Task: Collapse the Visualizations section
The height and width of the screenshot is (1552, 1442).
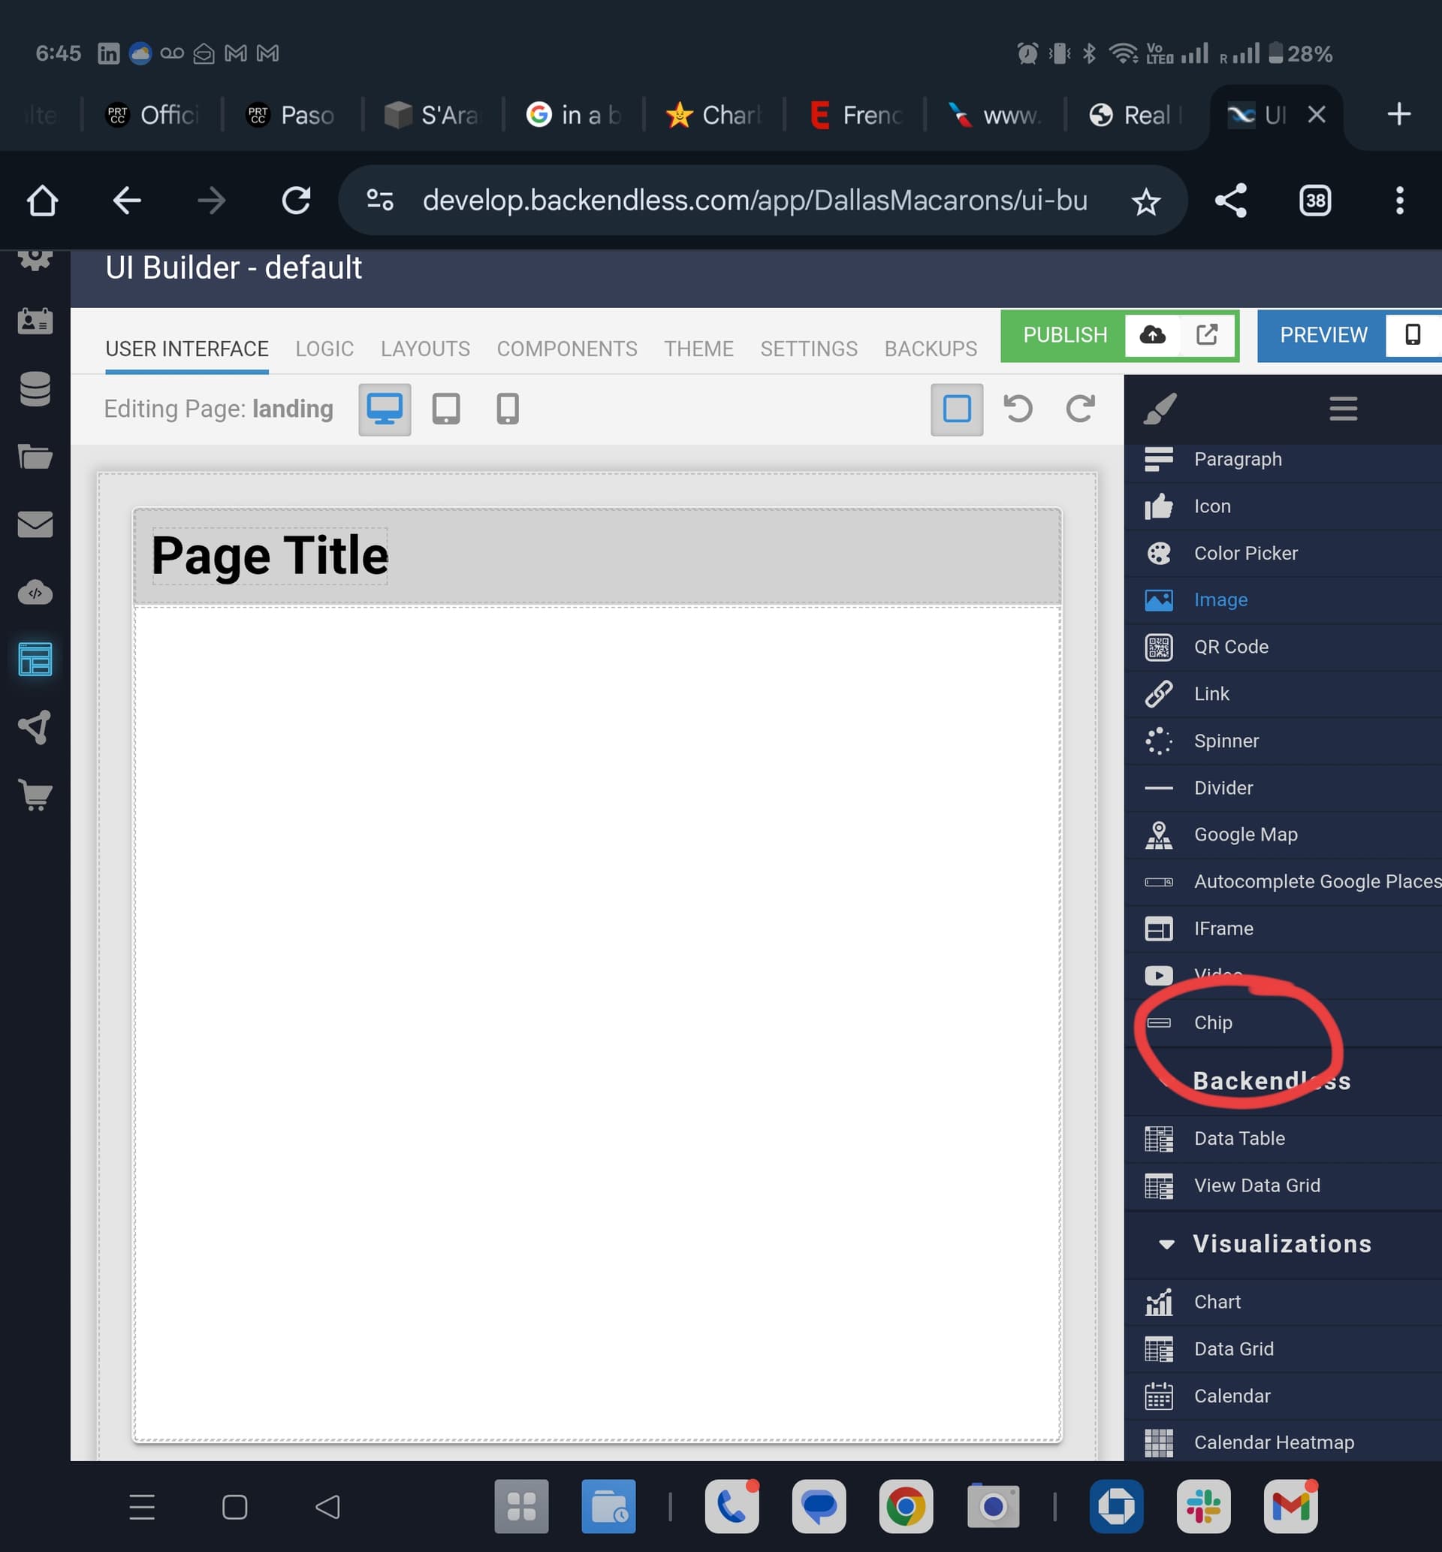Action: 1283,1245
